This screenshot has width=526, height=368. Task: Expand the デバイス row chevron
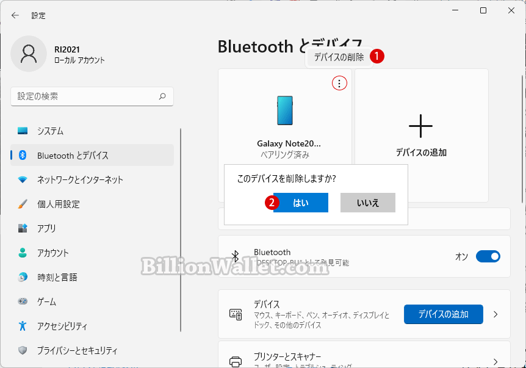[495, 314]
